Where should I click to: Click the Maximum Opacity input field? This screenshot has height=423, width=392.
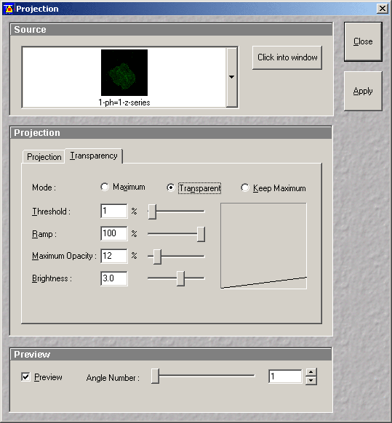tap(114, 256)
